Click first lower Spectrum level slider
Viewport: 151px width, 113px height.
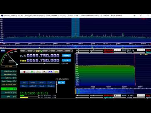point(82,98)
